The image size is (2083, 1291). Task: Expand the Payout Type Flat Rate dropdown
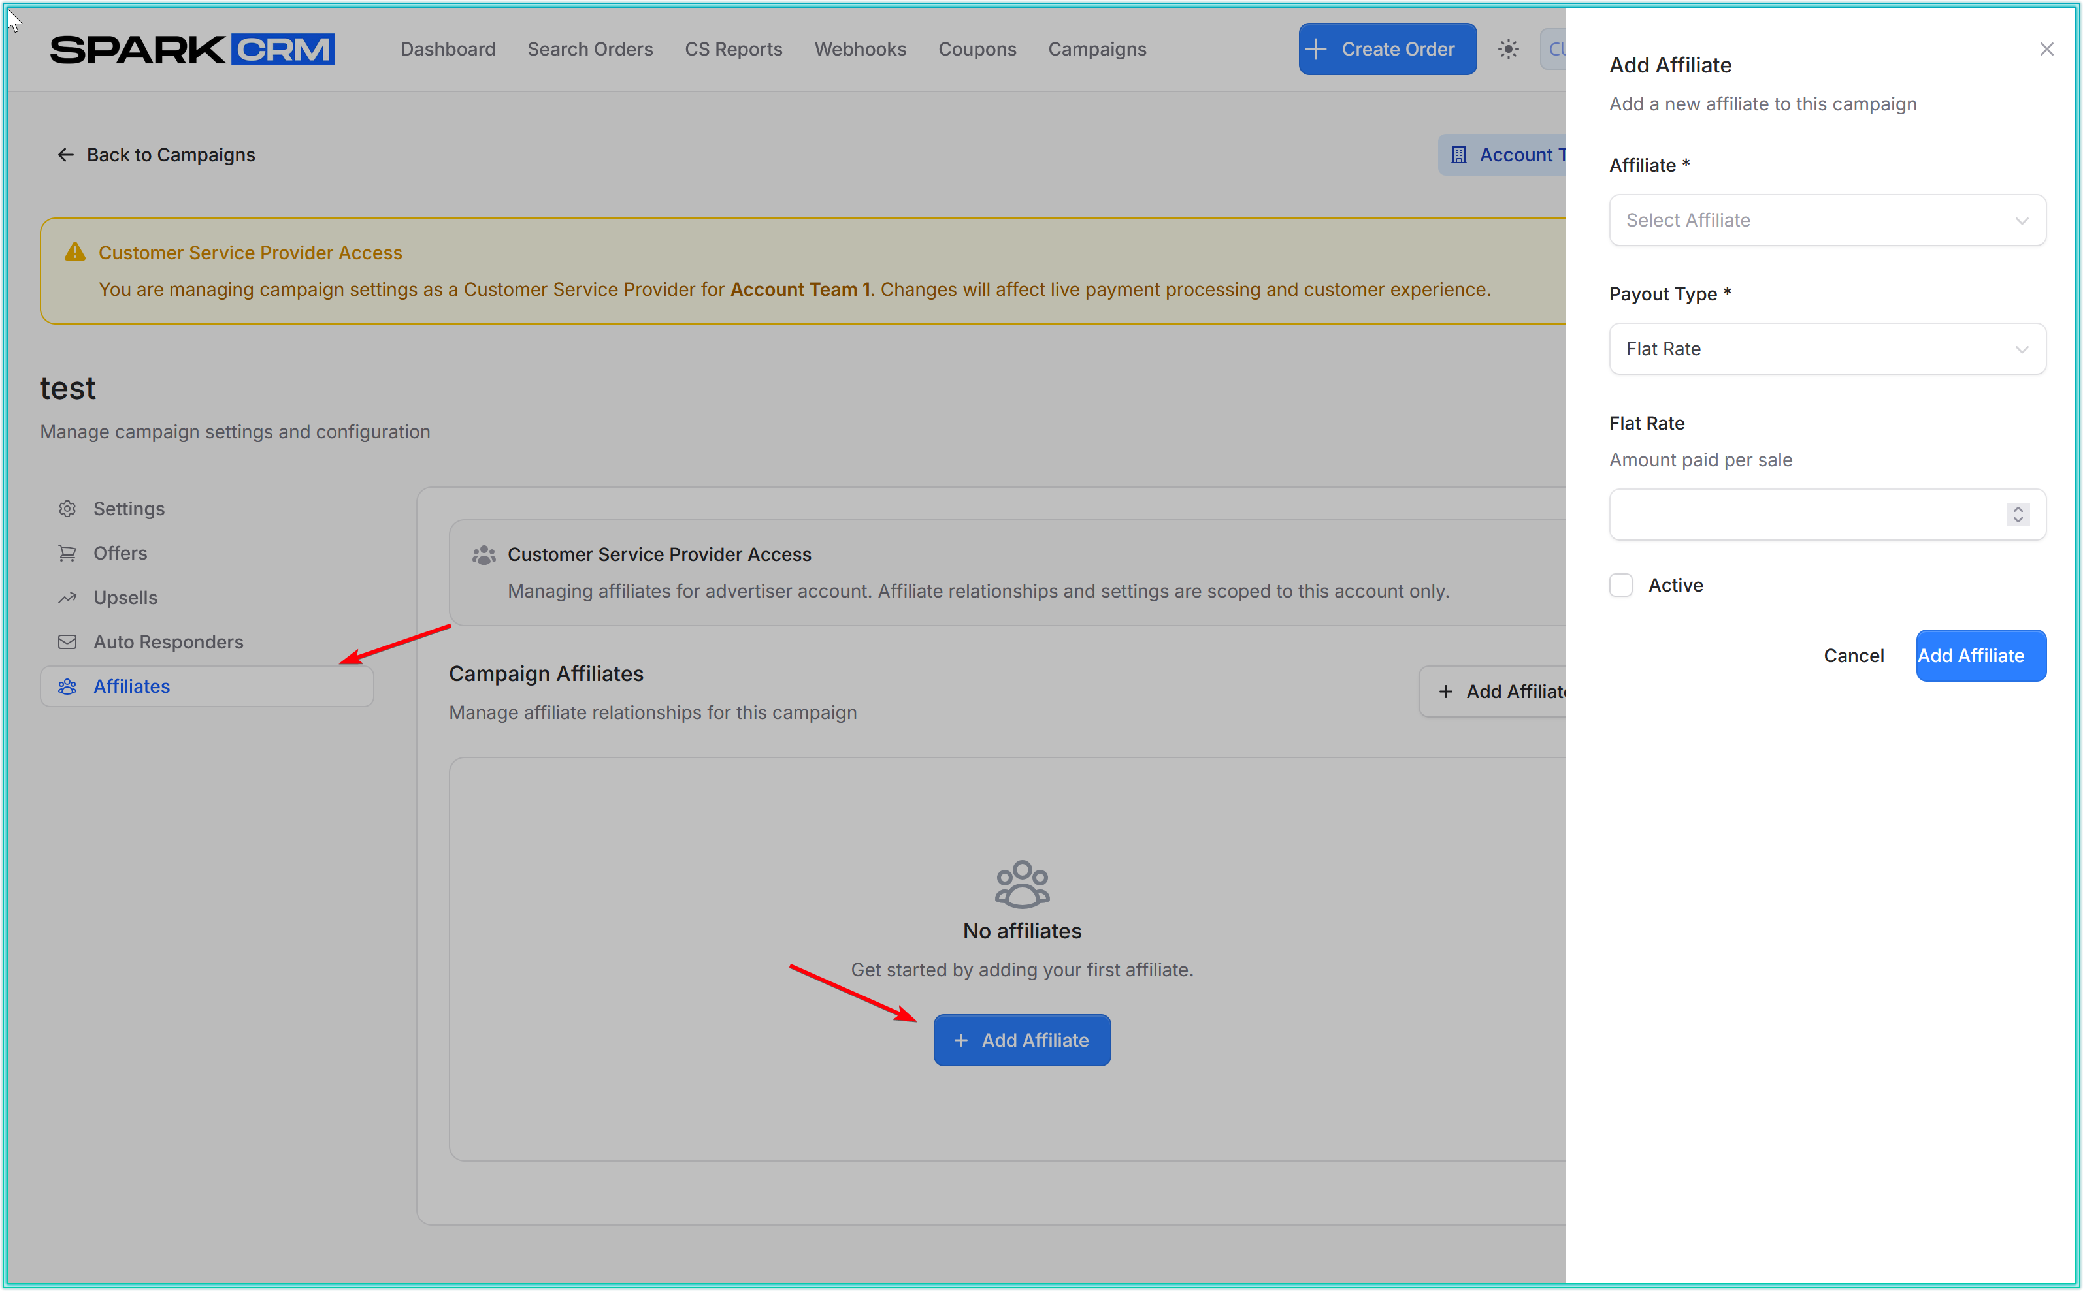[x=1827, y=349]
